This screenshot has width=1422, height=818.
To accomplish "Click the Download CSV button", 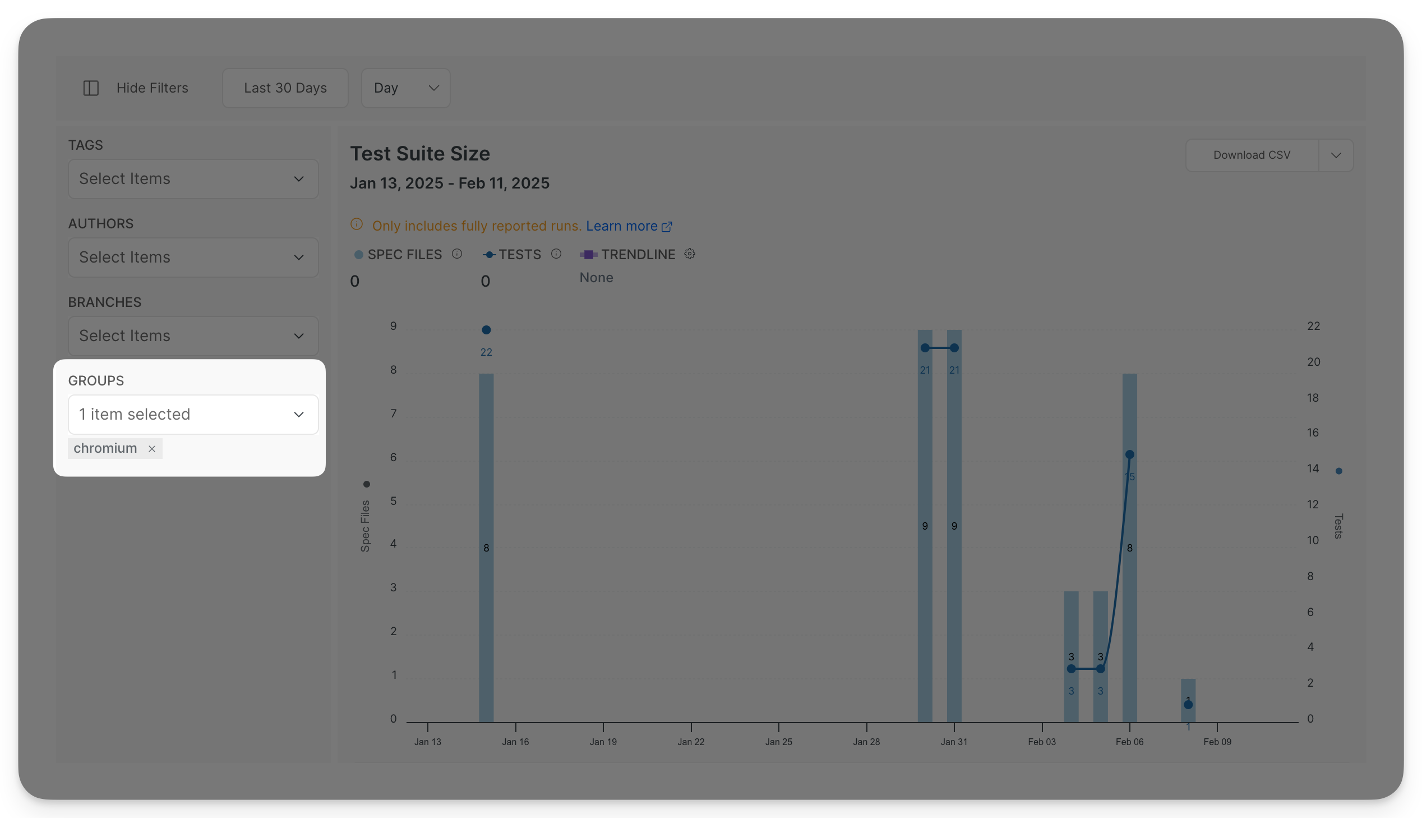I will coord(1252,155).
